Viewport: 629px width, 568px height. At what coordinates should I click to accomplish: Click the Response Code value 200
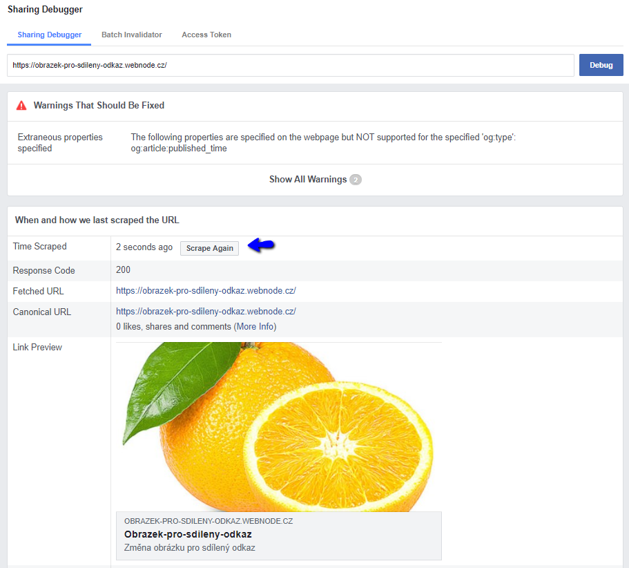point(123,269)
